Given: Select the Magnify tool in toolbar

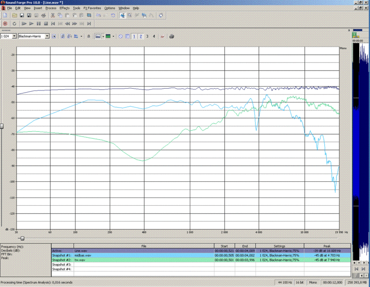Looking at the screenshot, I should click(x=130, y=15).
